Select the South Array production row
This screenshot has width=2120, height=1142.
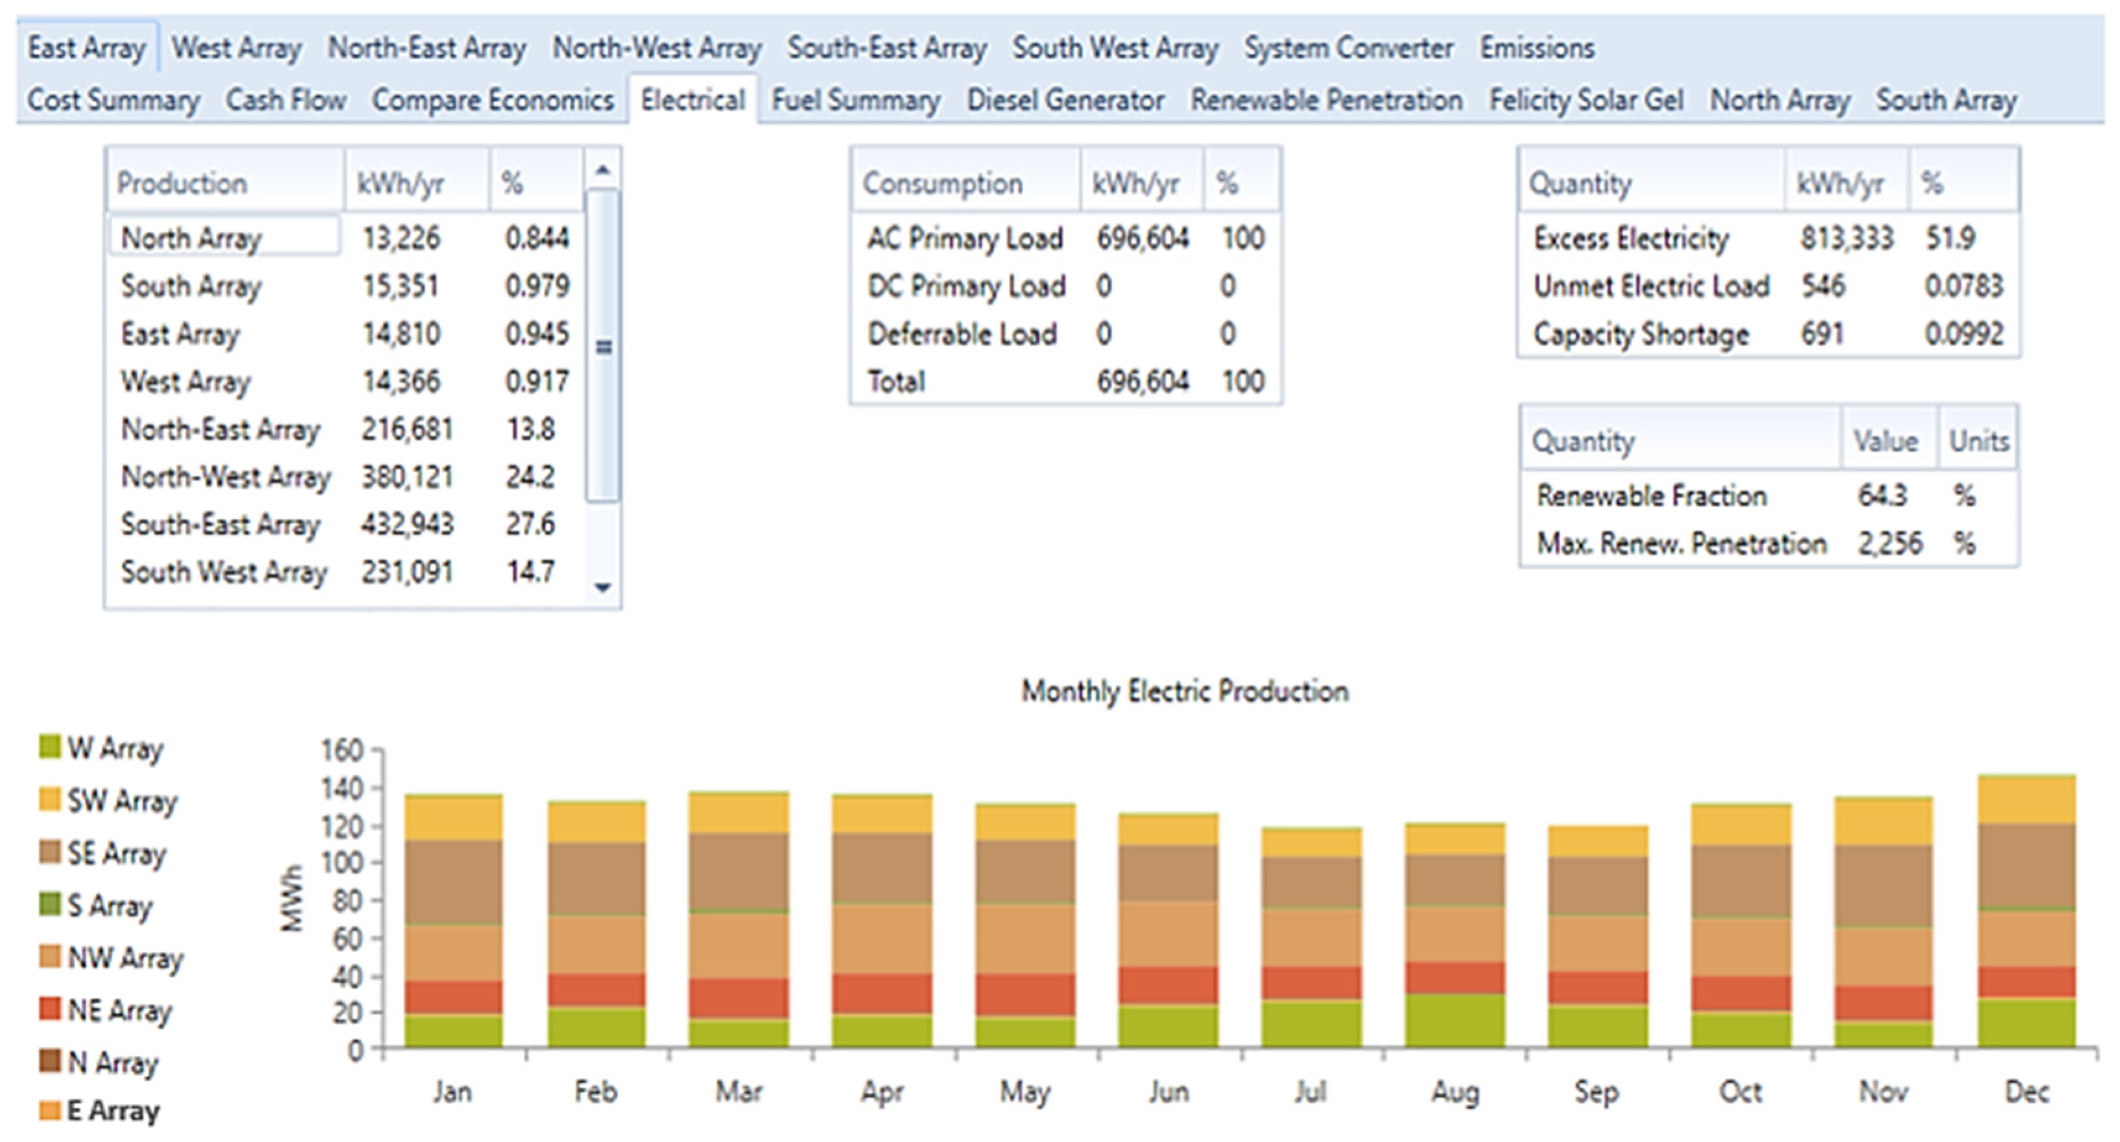pyautogui.click(x=346, y=286)
